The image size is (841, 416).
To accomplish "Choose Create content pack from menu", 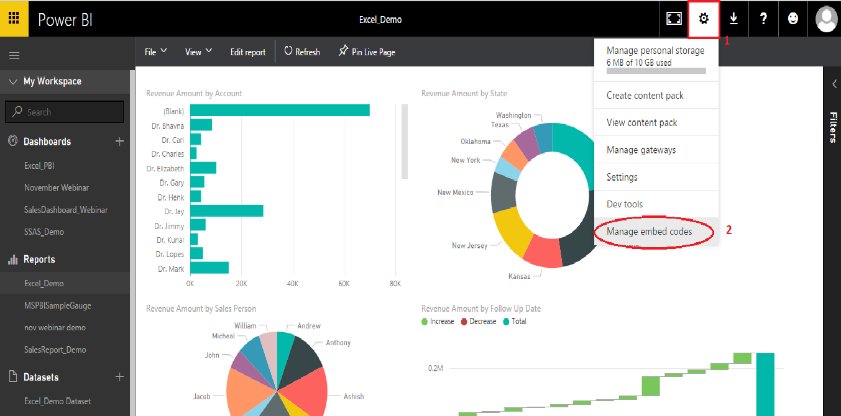I will (645, 96).
